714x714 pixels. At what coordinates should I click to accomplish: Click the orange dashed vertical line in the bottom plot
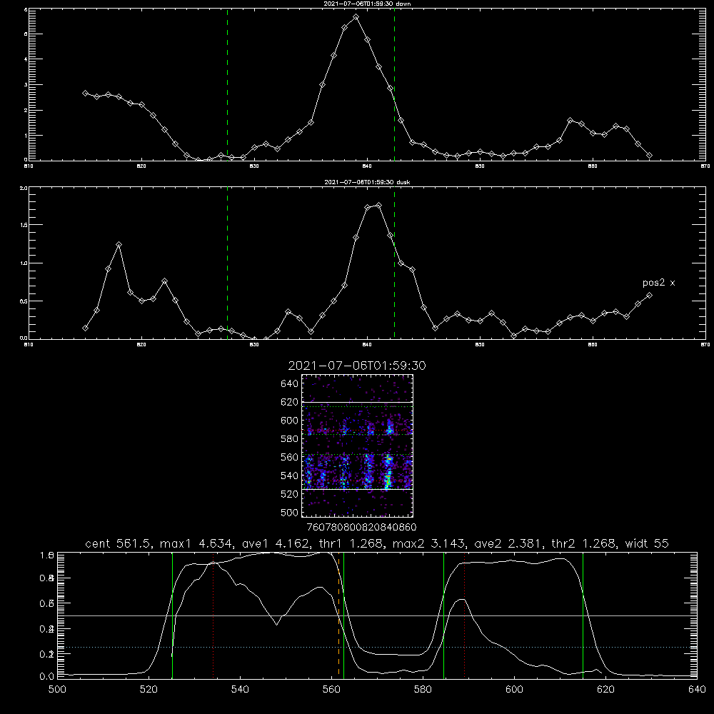(x=338, y=615)
